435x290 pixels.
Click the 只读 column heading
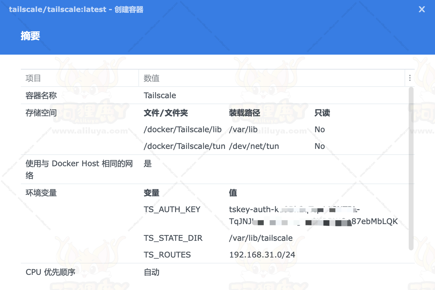[x=322, y=113]
